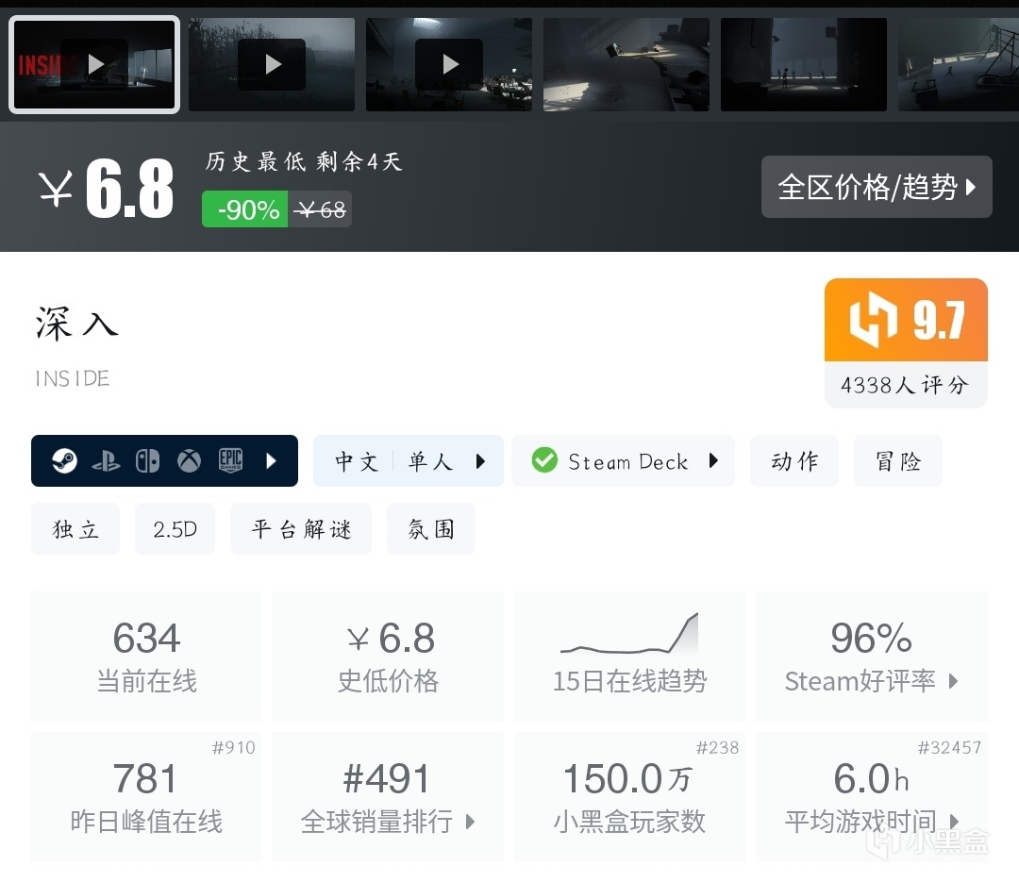Open the Steam Deck compatibility tag

coord(624,461)
